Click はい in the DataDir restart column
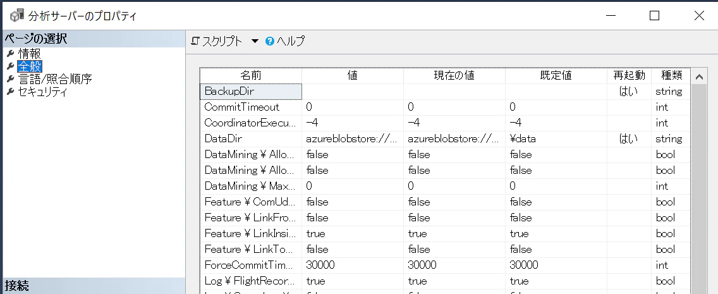The image size is (718, 294). coord(628,138)
